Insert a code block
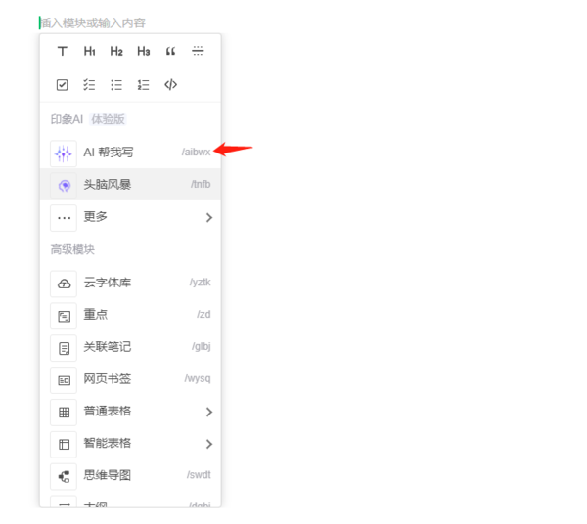 [170, 85]
